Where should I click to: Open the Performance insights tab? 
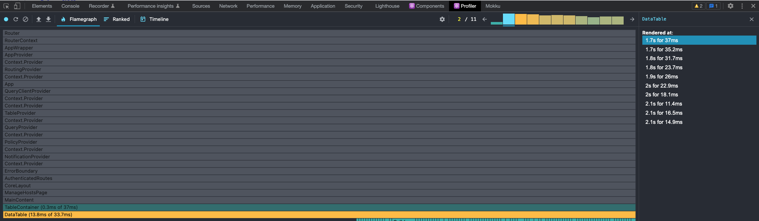tap(153, 6)
